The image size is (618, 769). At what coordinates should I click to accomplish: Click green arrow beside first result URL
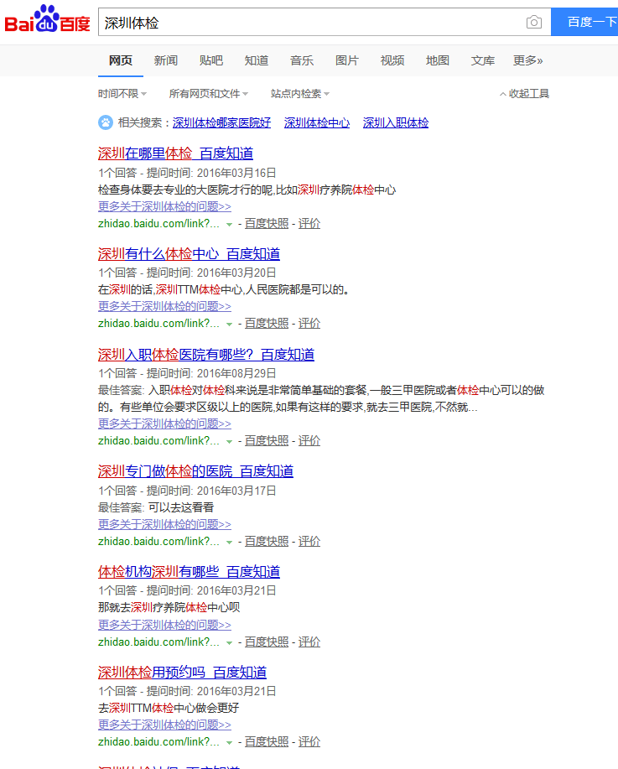point(229,224)
